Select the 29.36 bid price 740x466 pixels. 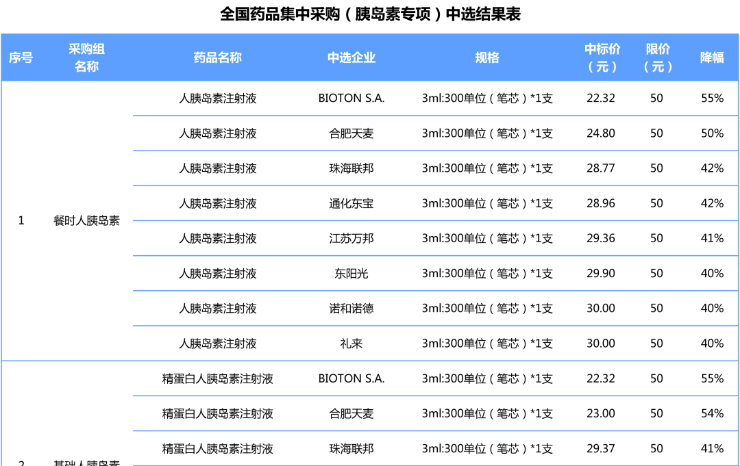601,238
